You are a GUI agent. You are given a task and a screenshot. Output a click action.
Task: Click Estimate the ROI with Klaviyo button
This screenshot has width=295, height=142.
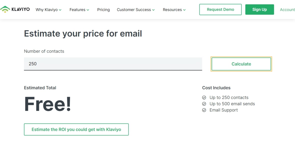click(x=76, y=129)
